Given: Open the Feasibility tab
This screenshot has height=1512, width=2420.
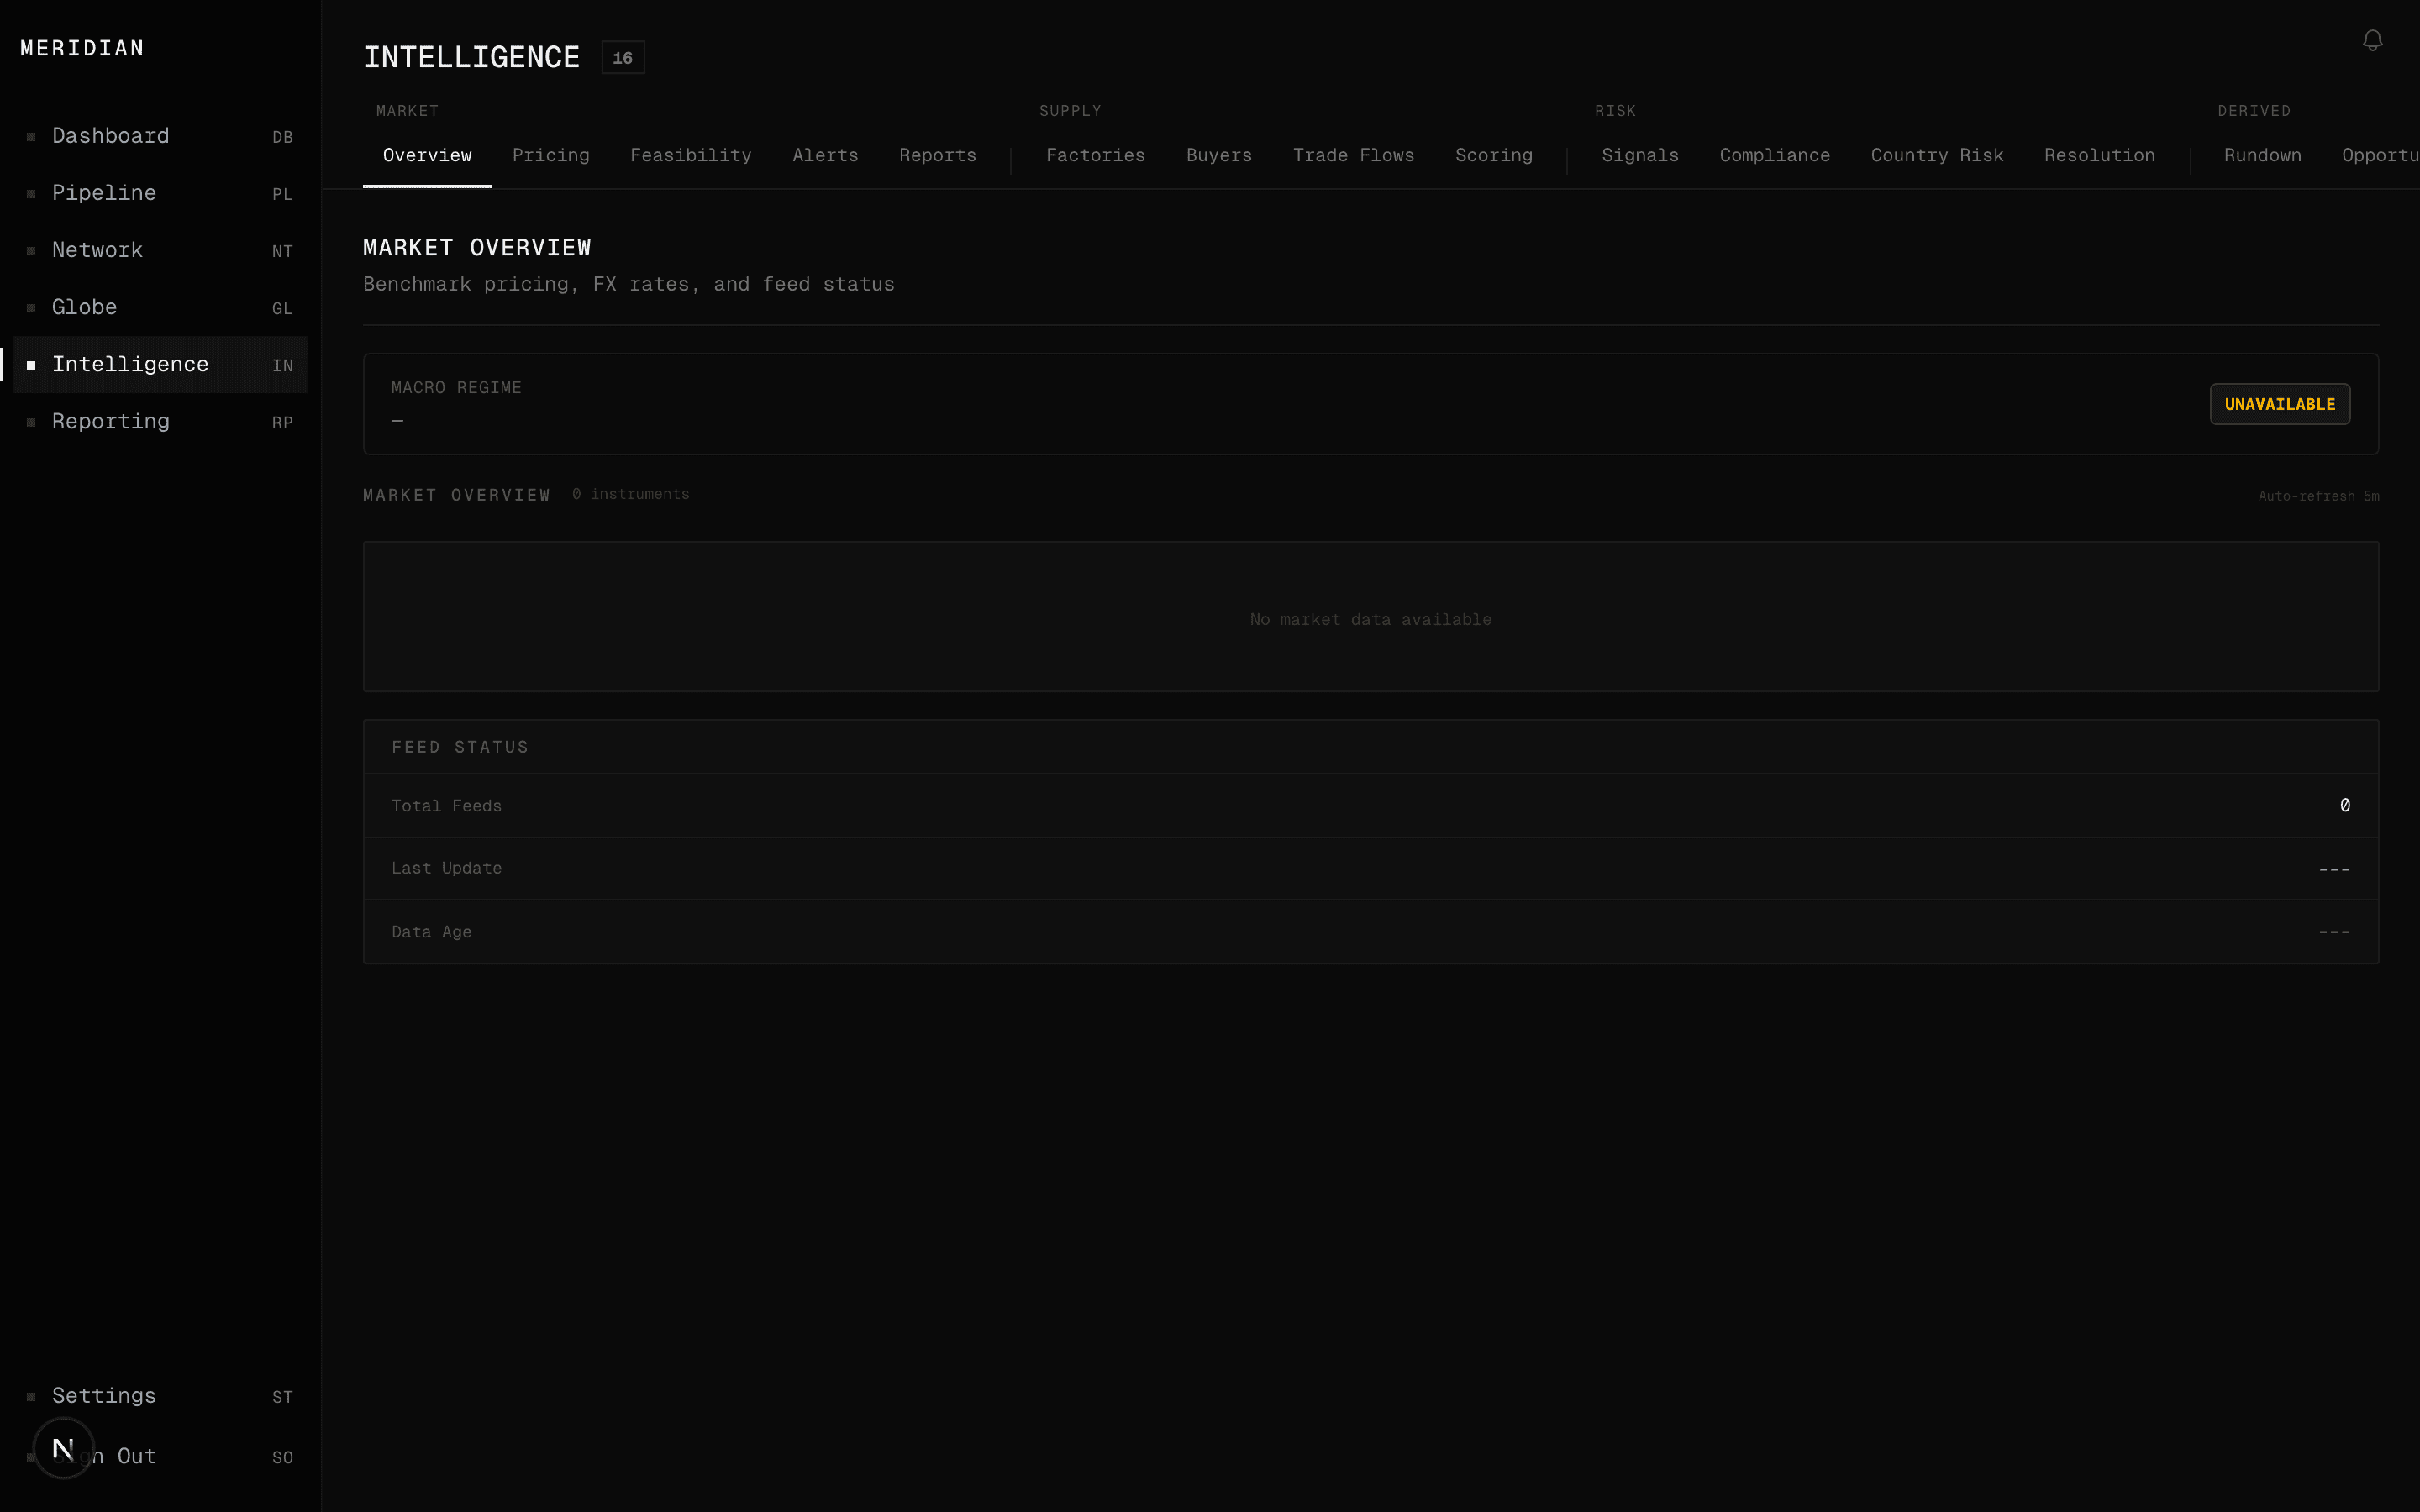Looking at the screenshot, I should click(x=691, y=155).
